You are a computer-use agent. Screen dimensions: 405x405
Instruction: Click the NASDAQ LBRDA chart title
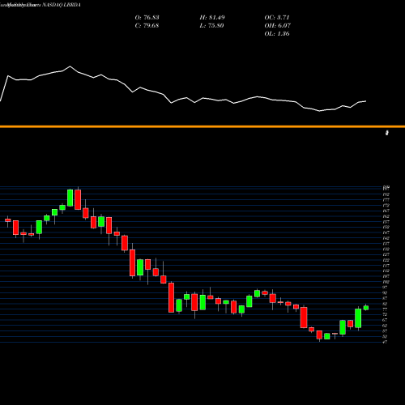[x=40, y=5]
